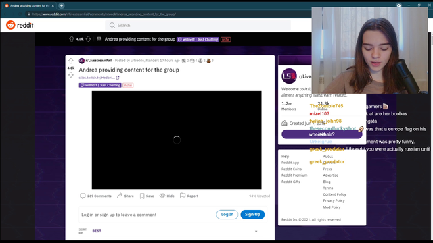433x243 pixels.
Task: Close the Andrea providing content browser tab
Action: [x=53, y=6]
